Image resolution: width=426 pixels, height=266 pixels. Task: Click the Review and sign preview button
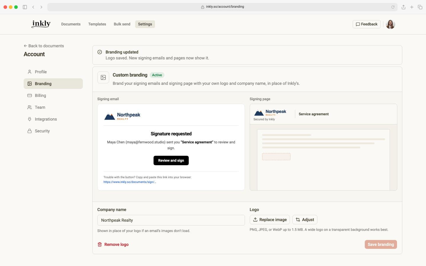point(171,160)
